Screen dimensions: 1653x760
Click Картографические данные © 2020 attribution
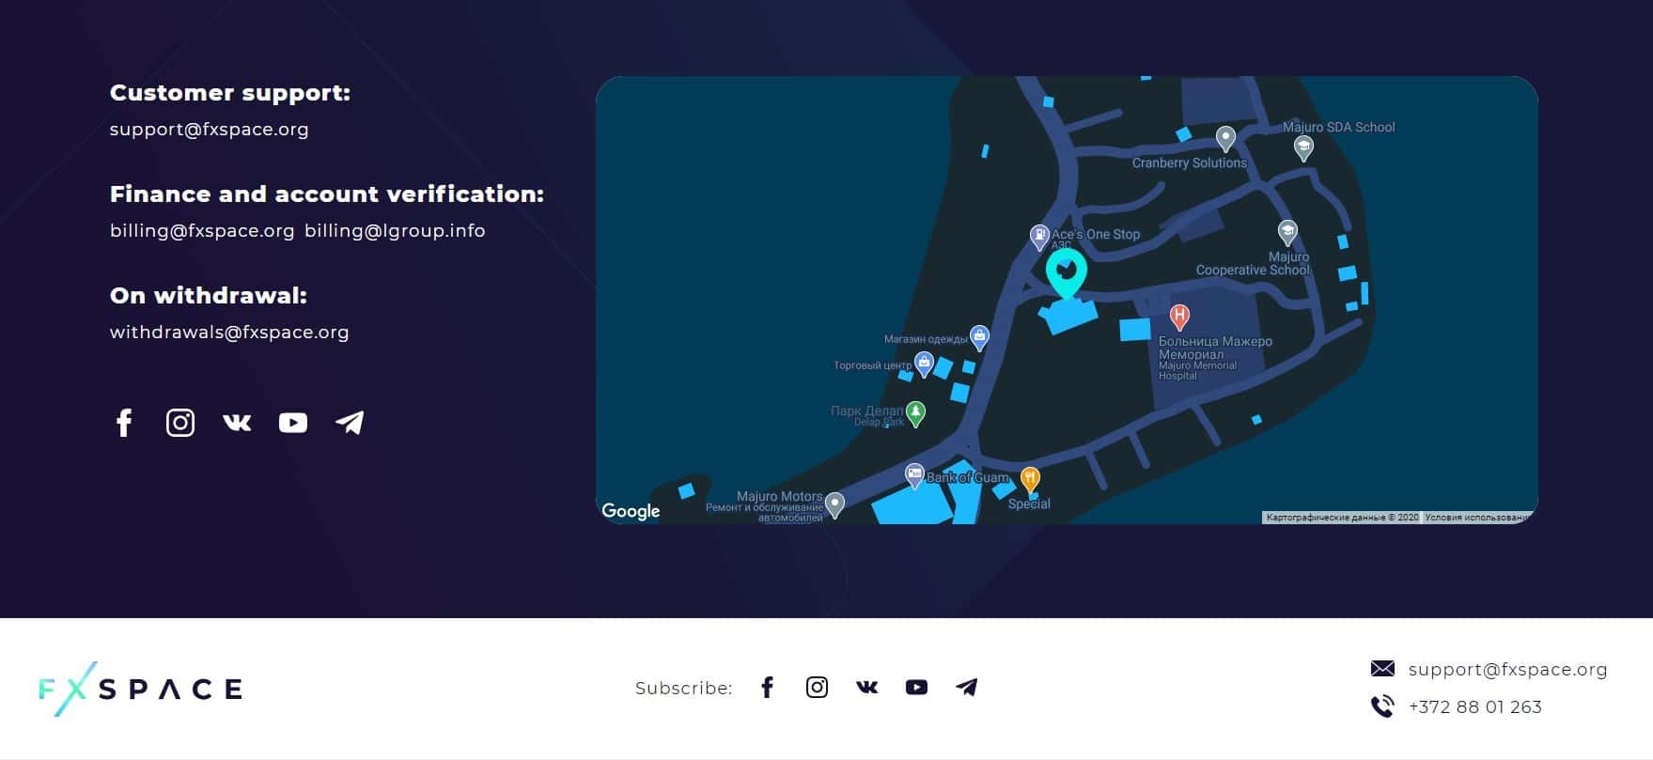click(1342, 518)
